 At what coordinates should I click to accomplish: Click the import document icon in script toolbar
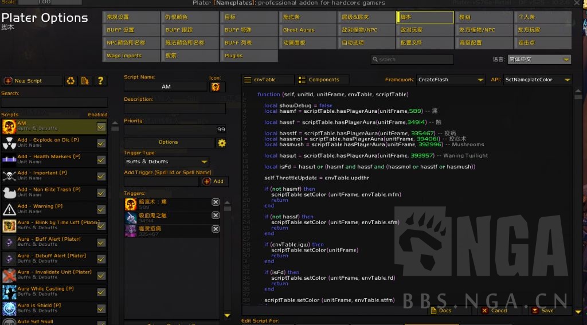click(x=85, y=81)
